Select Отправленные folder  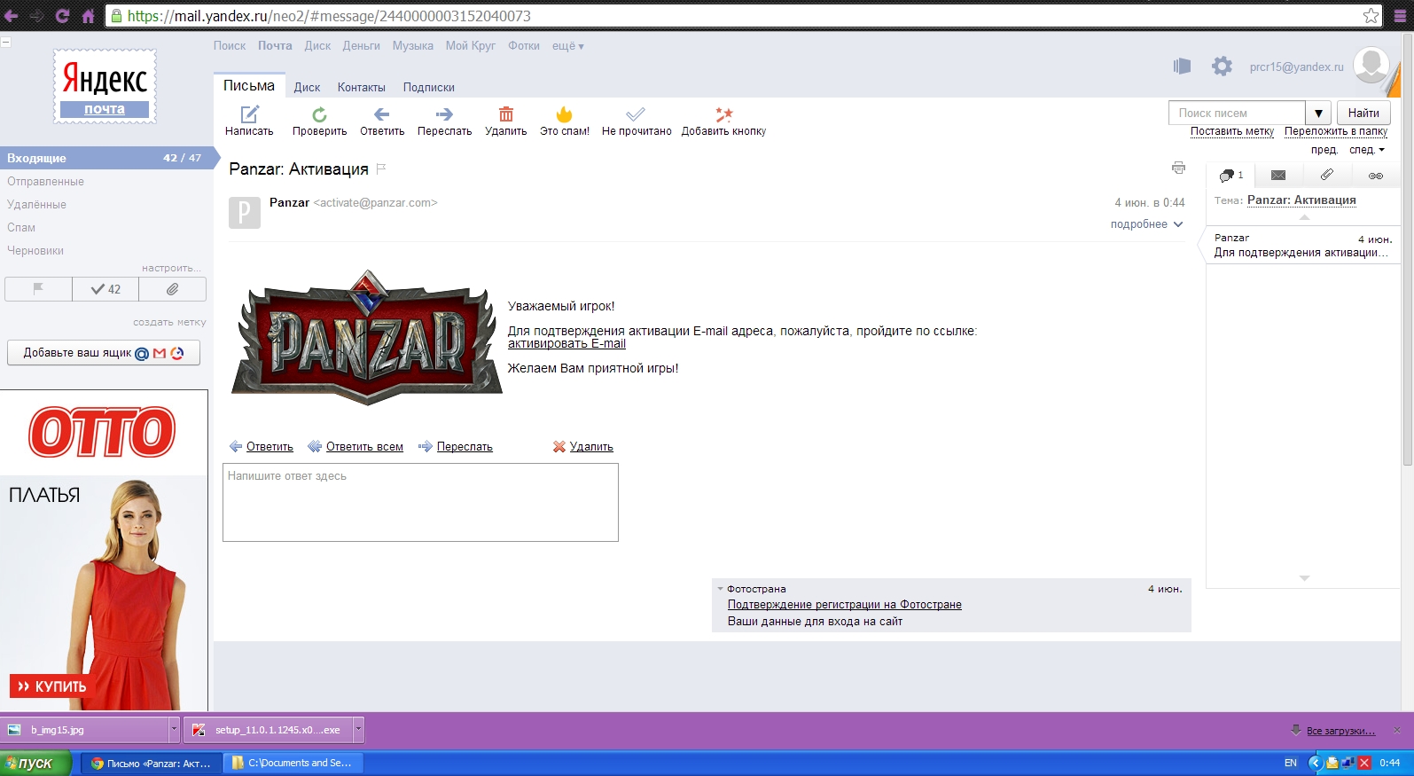(x=45, y=181)
